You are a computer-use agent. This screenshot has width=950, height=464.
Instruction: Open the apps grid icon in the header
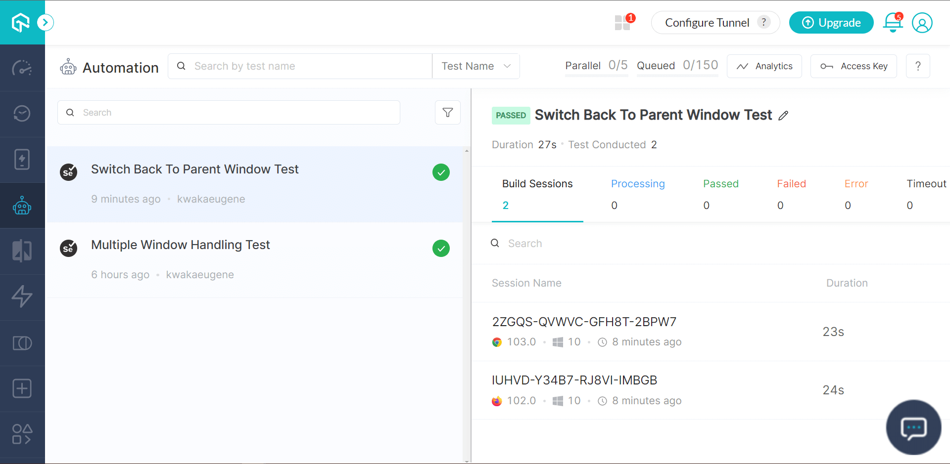[x=622, y=23]
